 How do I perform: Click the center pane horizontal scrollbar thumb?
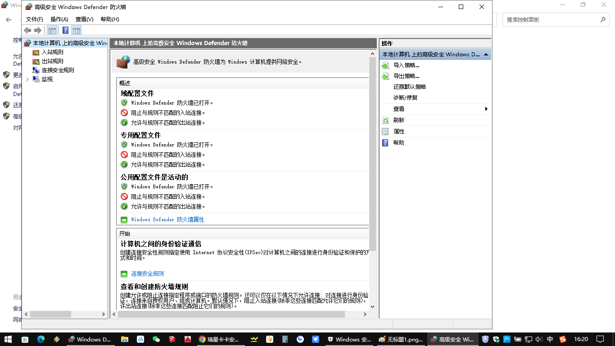coord(232,314)
